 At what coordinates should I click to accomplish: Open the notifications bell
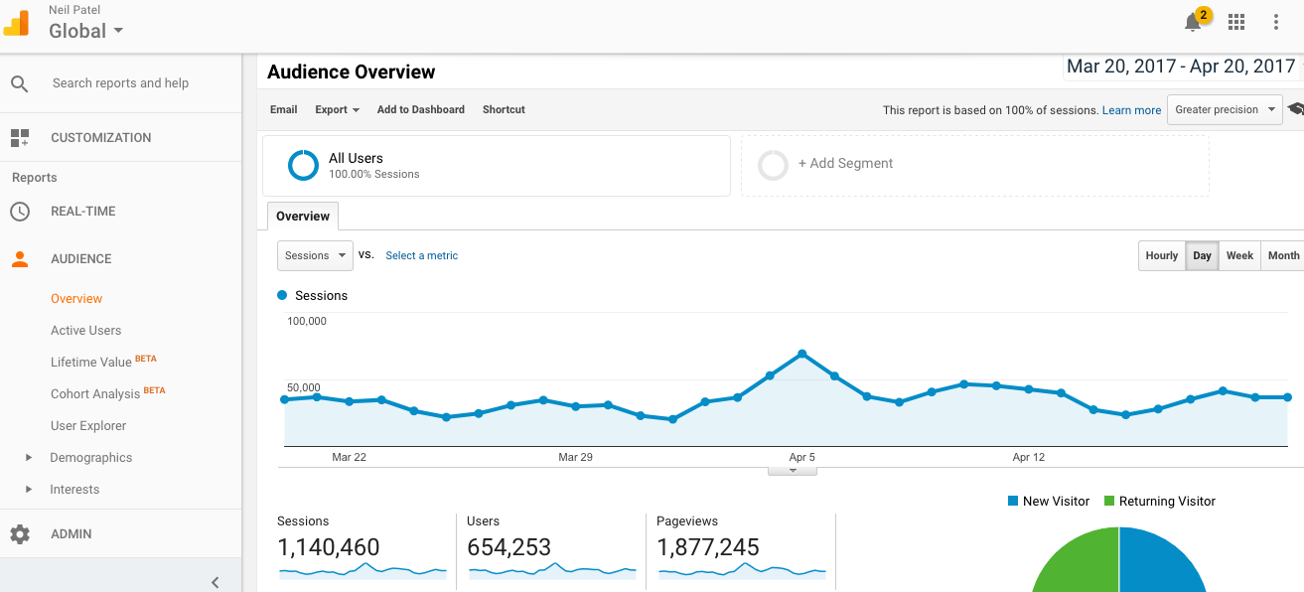(1193, 21)
